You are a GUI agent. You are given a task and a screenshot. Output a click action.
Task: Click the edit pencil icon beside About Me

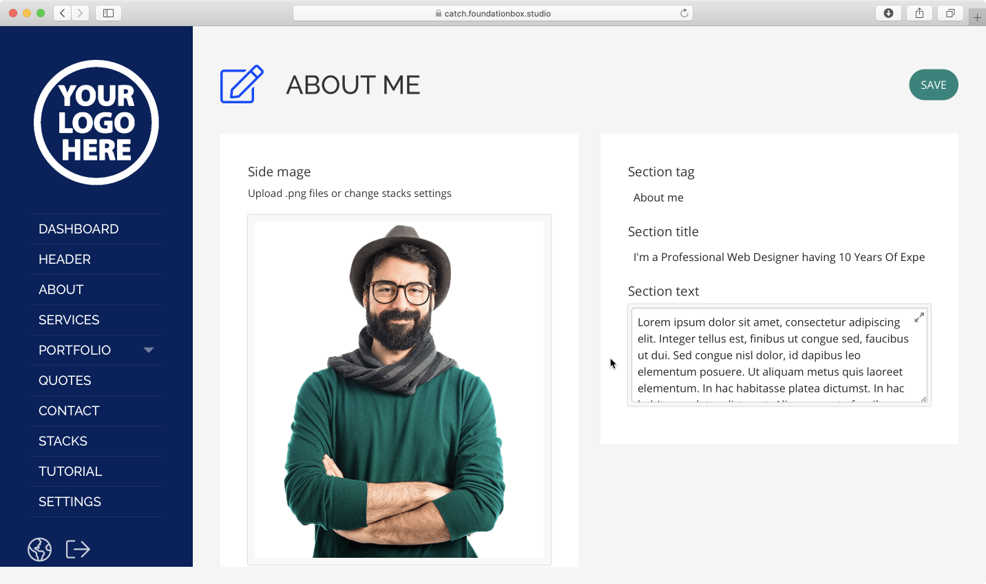(x=242, y=85)
